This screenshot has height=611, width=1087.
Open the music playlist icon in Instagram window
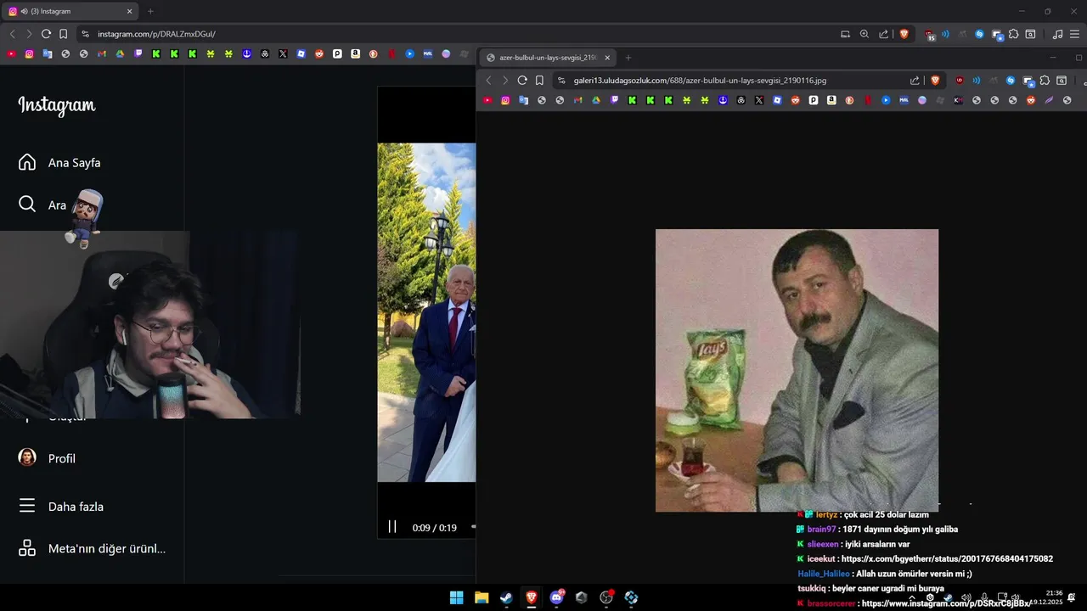1057,34
